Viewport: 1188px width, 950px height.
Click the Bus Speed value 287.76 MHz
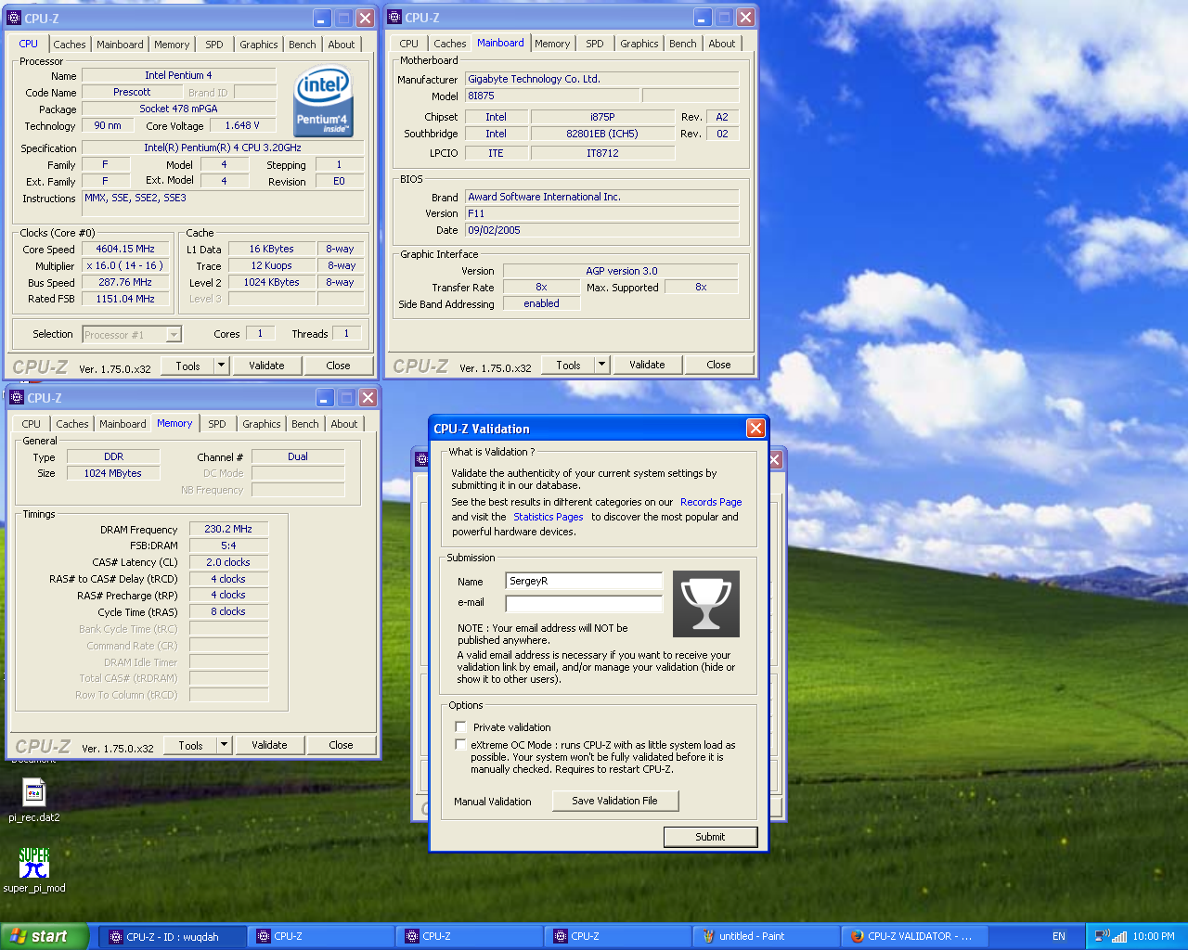click(x=125, y=282)
